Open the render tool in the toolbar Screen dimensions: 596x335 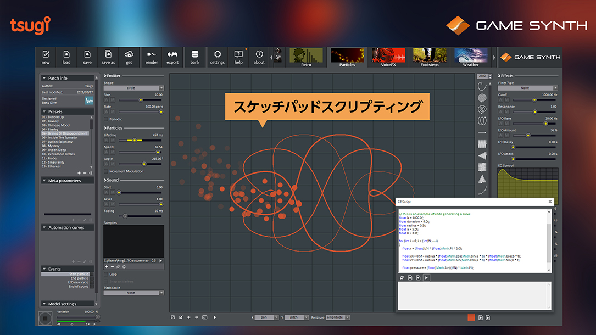click(152, 56)
